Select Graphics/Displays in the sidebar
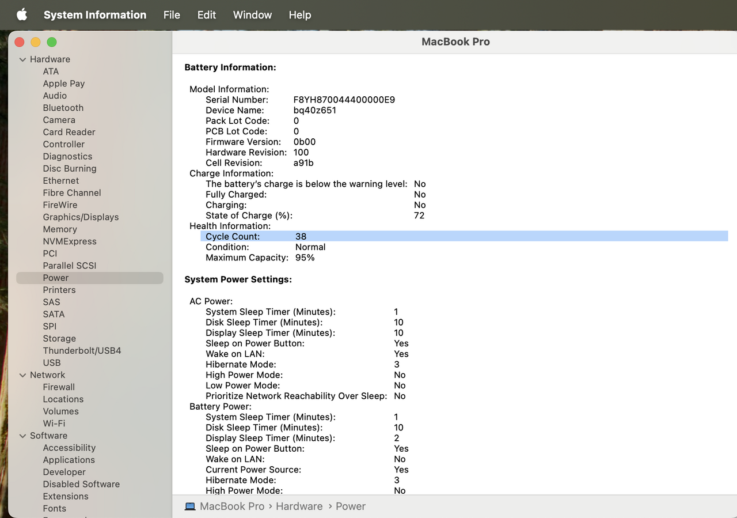Screen dimensions: 737x518 point(81,217)
